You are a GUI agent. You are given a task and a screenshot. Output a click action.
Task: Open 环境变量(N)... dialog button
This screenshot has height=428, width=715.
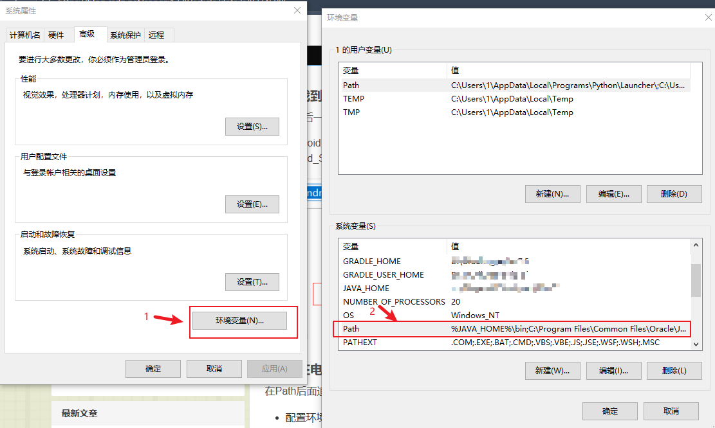click(x=240, y=321)
